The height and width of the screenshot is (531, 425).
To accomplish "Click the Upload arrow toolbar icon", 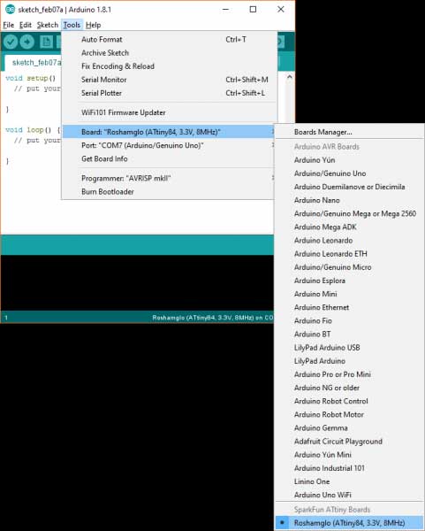I will [27, 42].
